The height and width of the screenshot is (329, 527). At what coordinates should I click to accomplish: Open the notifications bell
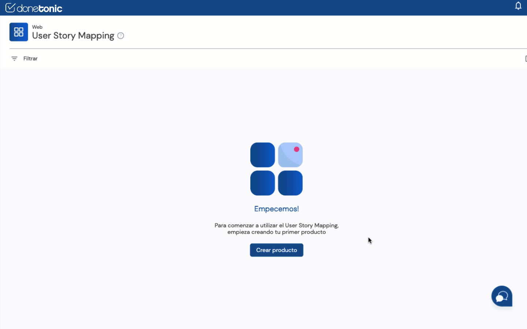click(518, 6)
